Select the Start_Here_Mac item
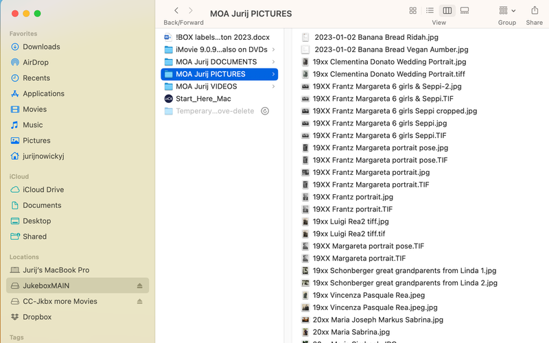Image resolution: width=549 pixels, height=343 pixels. pyautogui.click(x=203, y=99)
